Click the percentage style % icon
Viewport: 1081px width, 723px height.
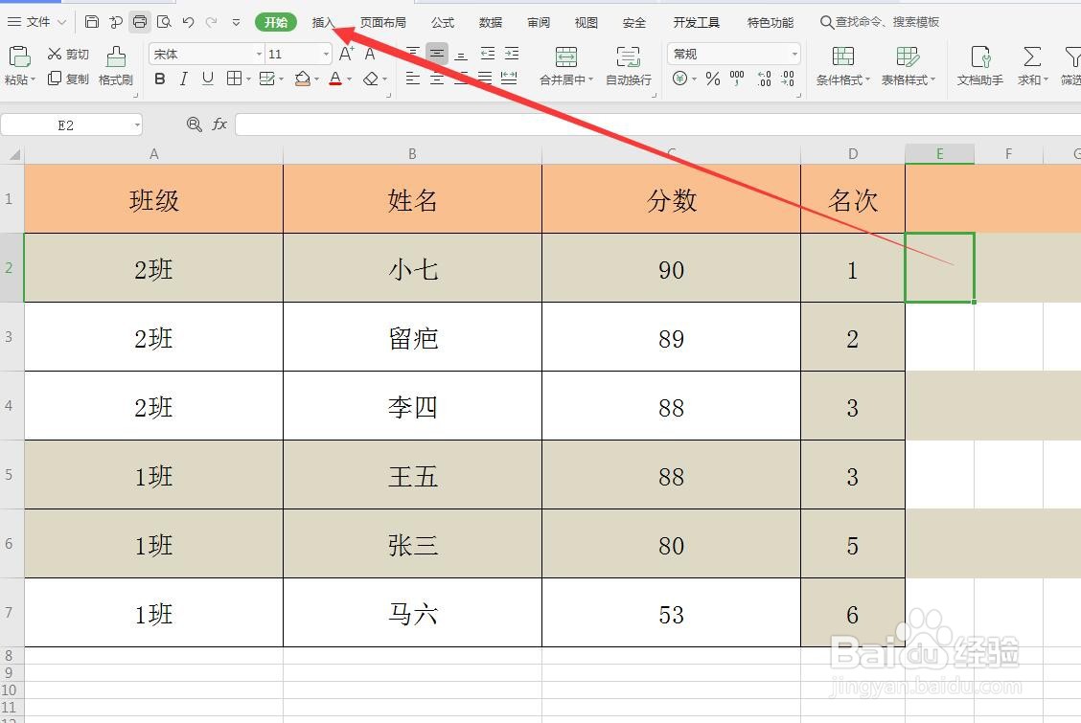[713, 80]
